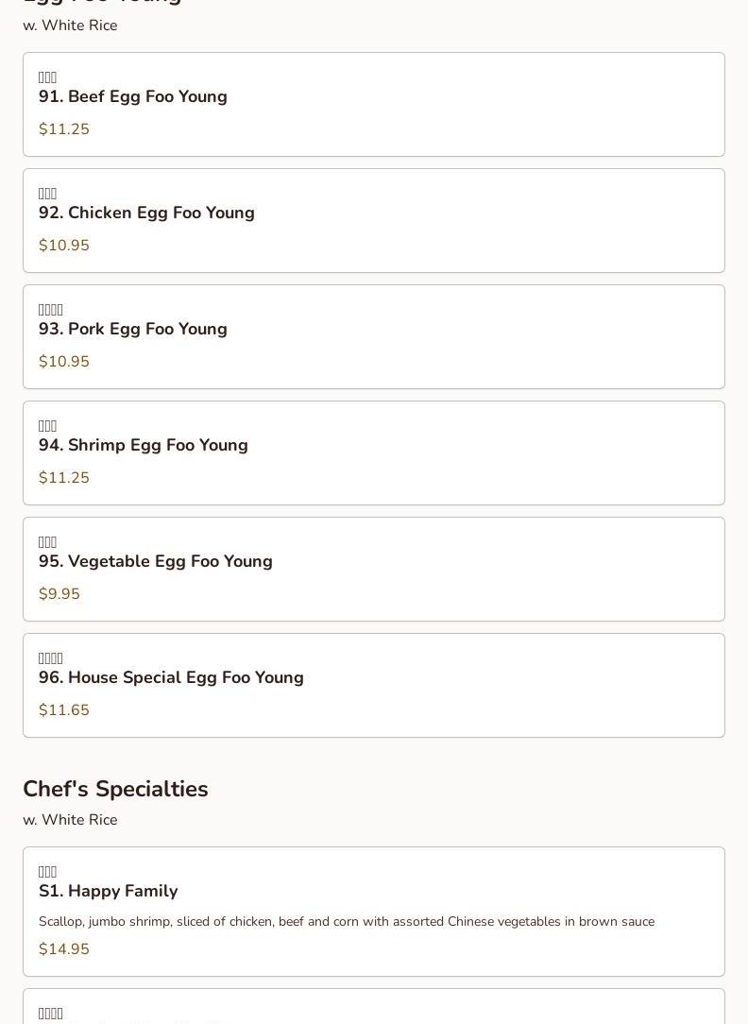This screenshot has height=1024, width=748.
Task: Click the Happy Family ingredients description
Action: point(347,921)
